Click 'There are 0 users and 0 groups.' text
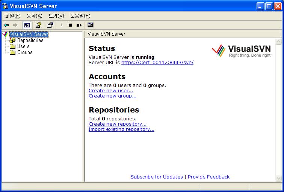The height and width of the screenshot is (192, 284). pos(127,85)
